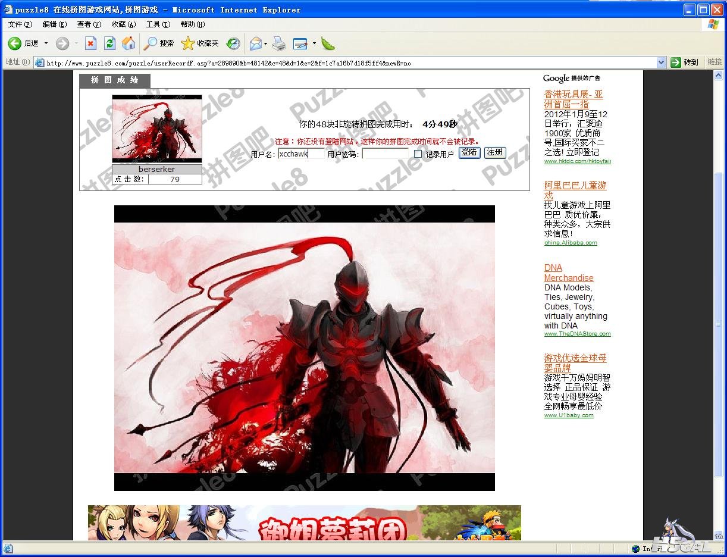727x557 pixels.
Task: Click the Print icon in toolbar
Action: (279, 43)
